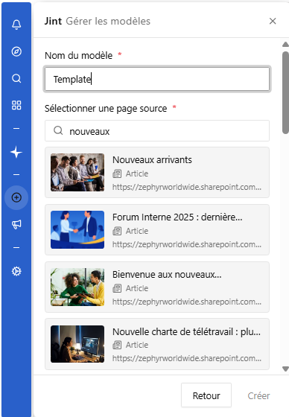Select the Nouveaux arrivants article card
The height and width of the screenshot is (417, 289).
pos(157,172)
